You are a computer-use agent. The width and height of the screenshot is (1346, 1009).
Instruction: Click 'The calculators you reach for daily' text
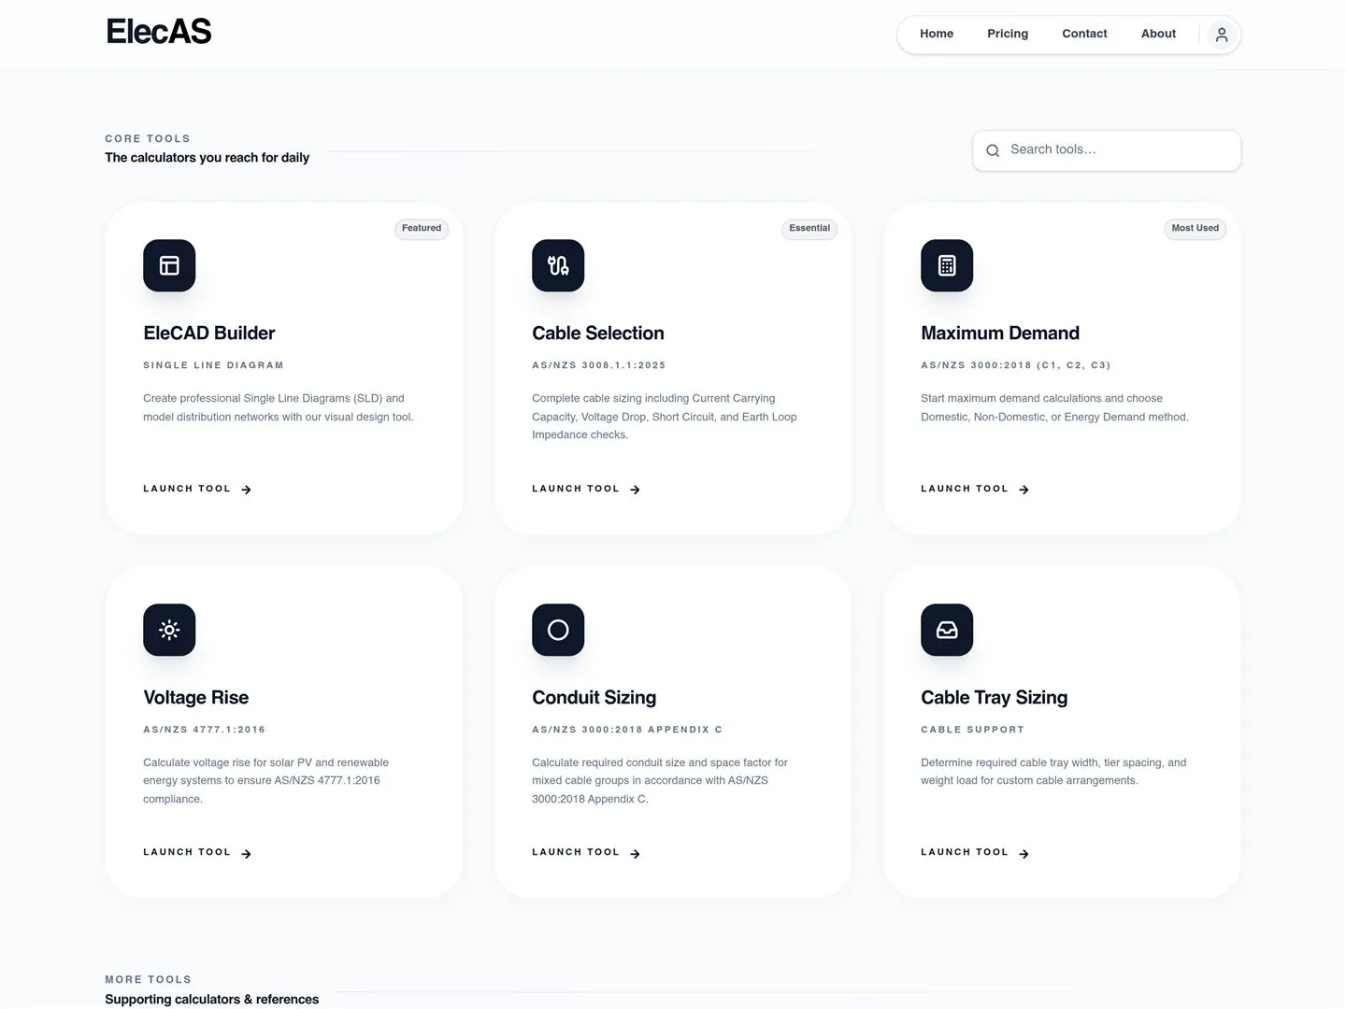point(208,158)
